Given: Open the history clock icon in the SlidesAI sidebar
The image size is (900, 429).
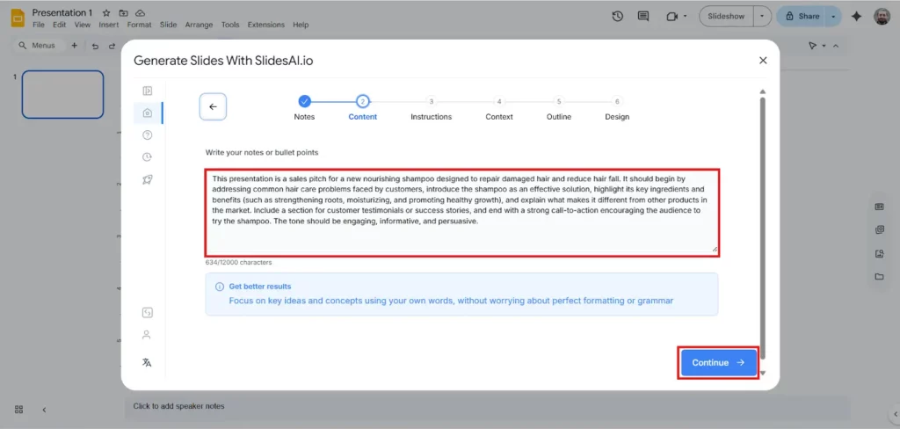Looking at the screenshot, I should click(147, 156).
